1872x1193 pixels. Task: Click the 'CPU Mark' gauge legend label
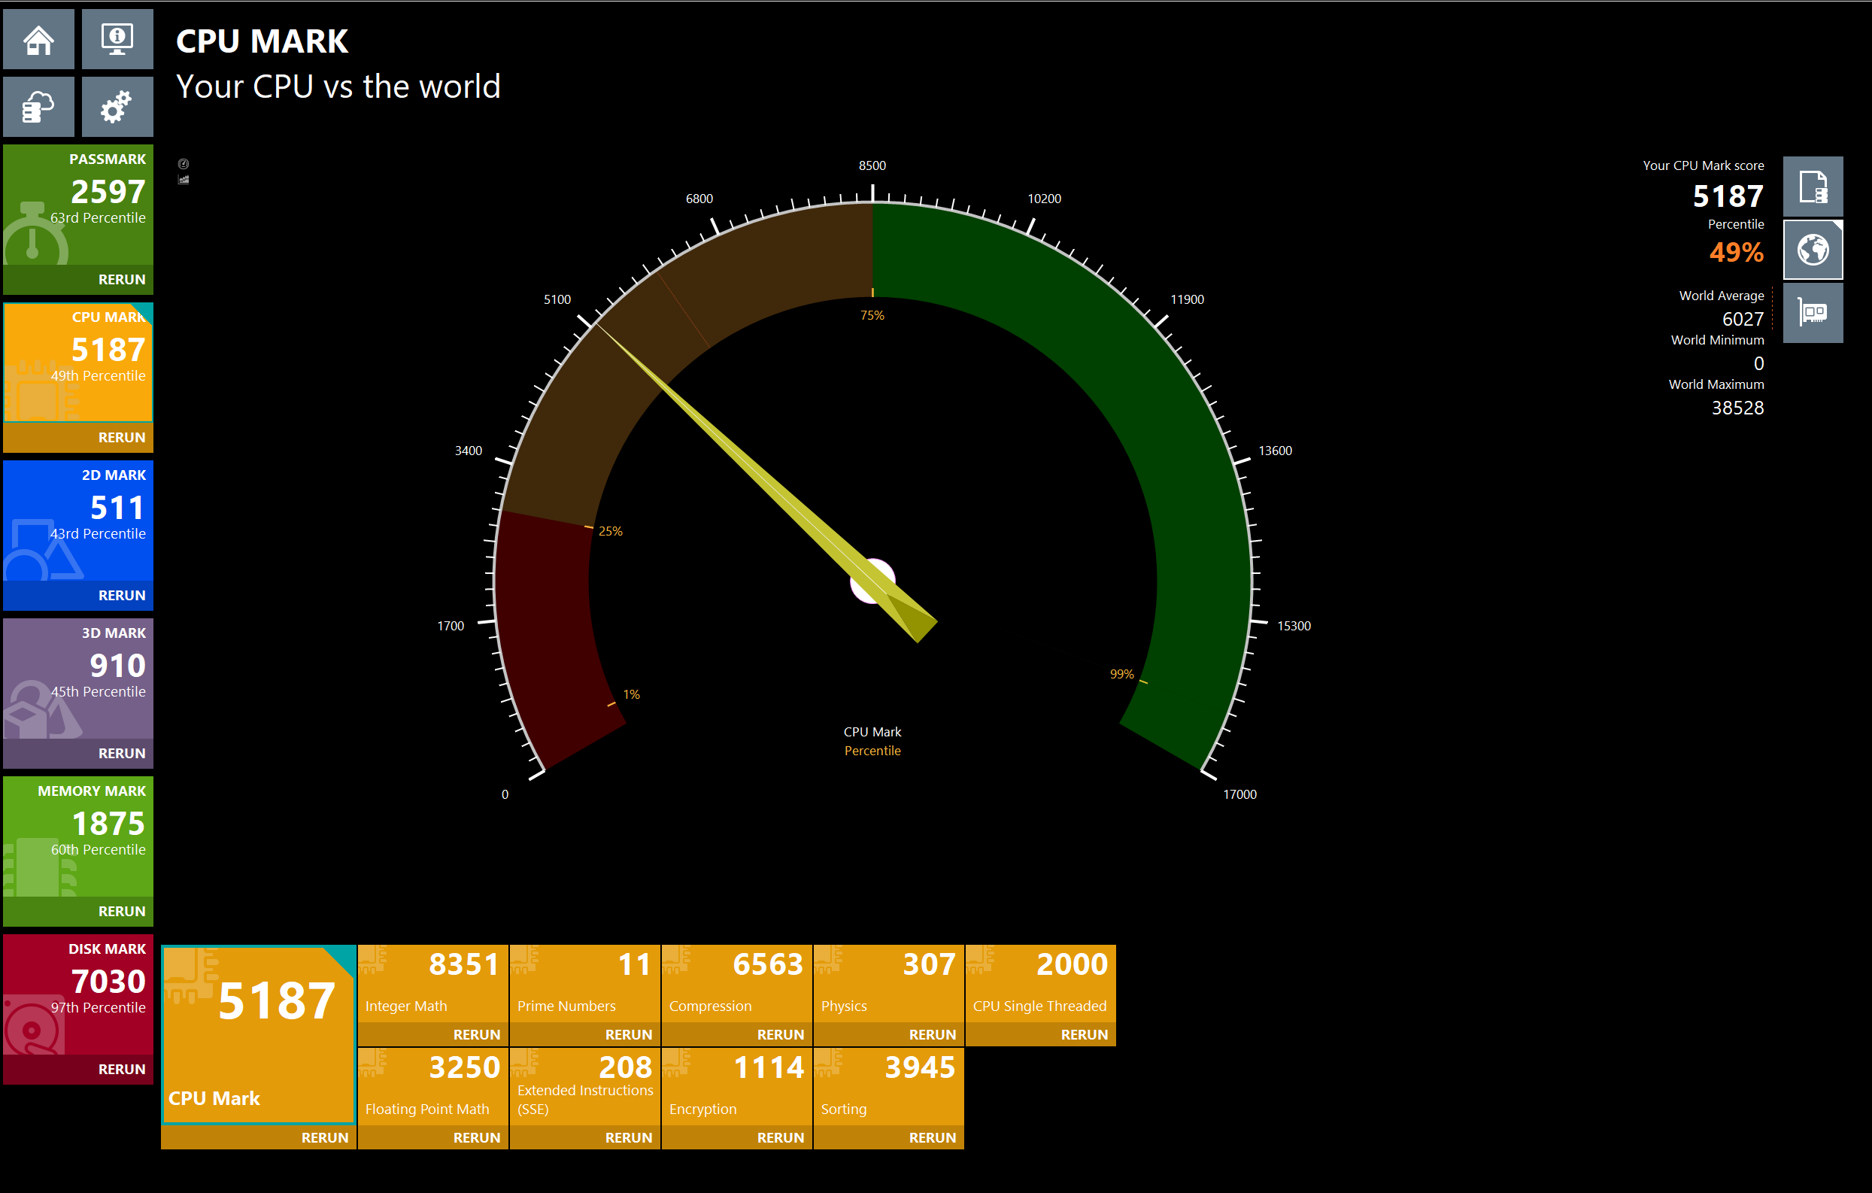coord(872,732)
